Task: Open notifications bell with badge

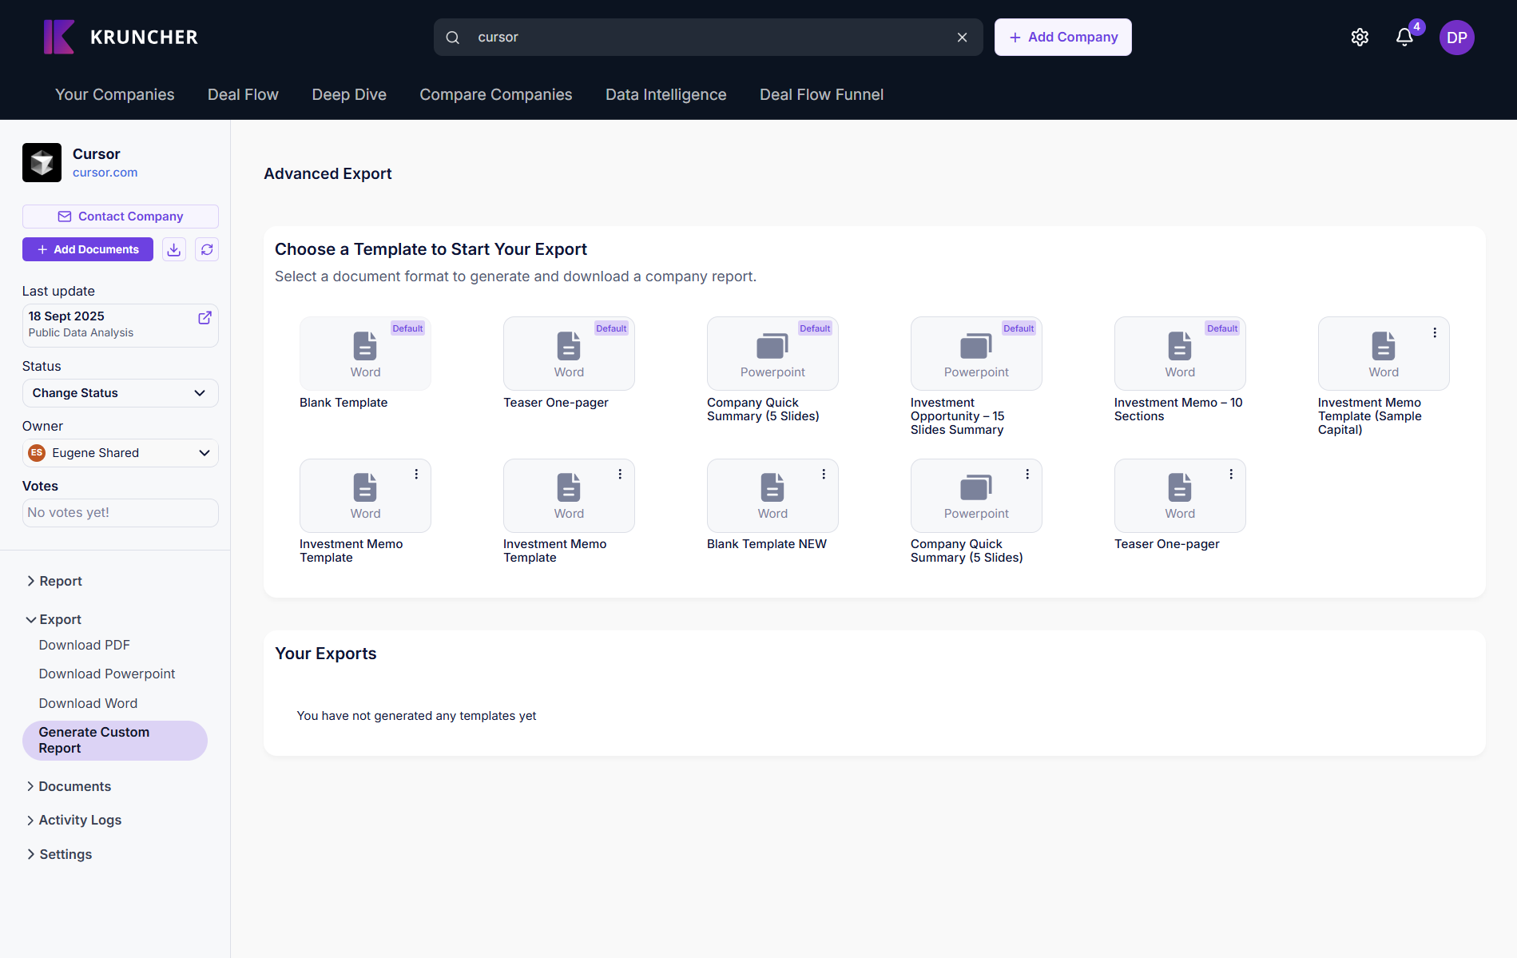Action: pos(1404,38)
